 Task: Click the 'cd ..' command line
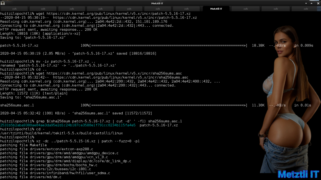tap(23, 69)
